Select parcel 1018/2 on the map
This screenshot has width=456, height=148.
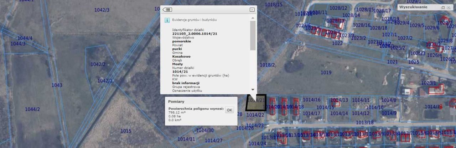[x=267, y=65]
